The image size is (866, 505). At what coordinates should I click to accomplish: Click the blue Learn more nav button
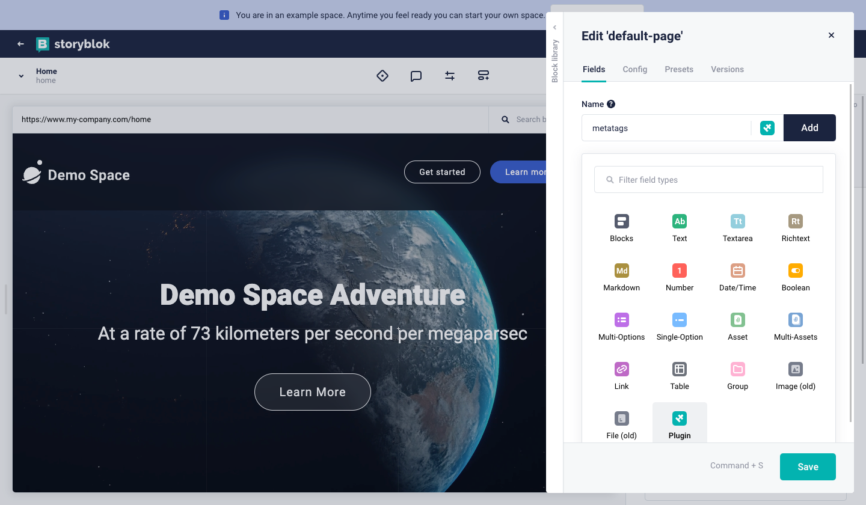pos(518,172)
